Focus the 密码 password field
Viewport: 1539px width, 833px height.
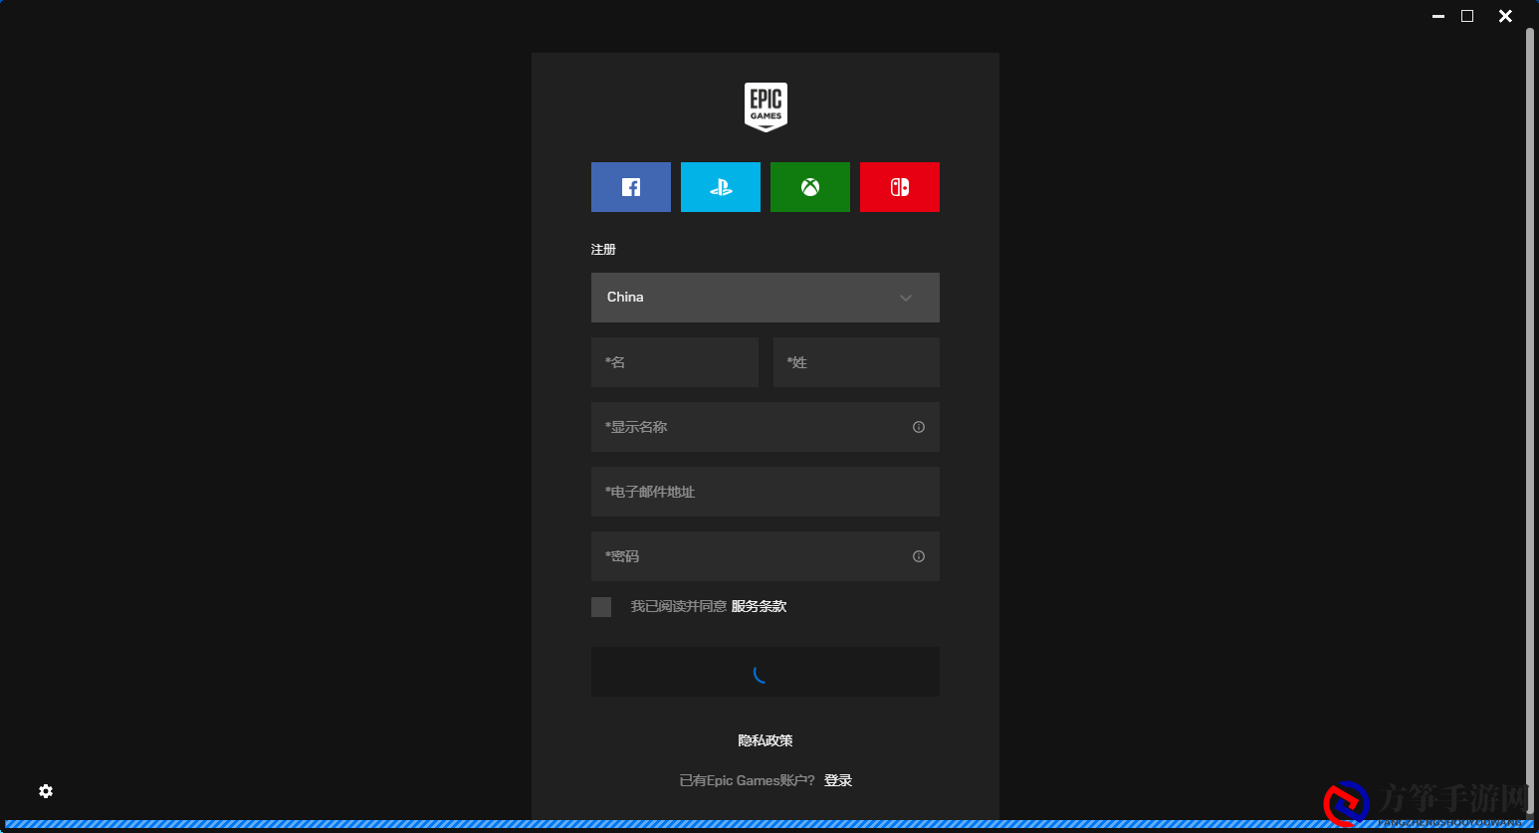[x=766, y=556]
